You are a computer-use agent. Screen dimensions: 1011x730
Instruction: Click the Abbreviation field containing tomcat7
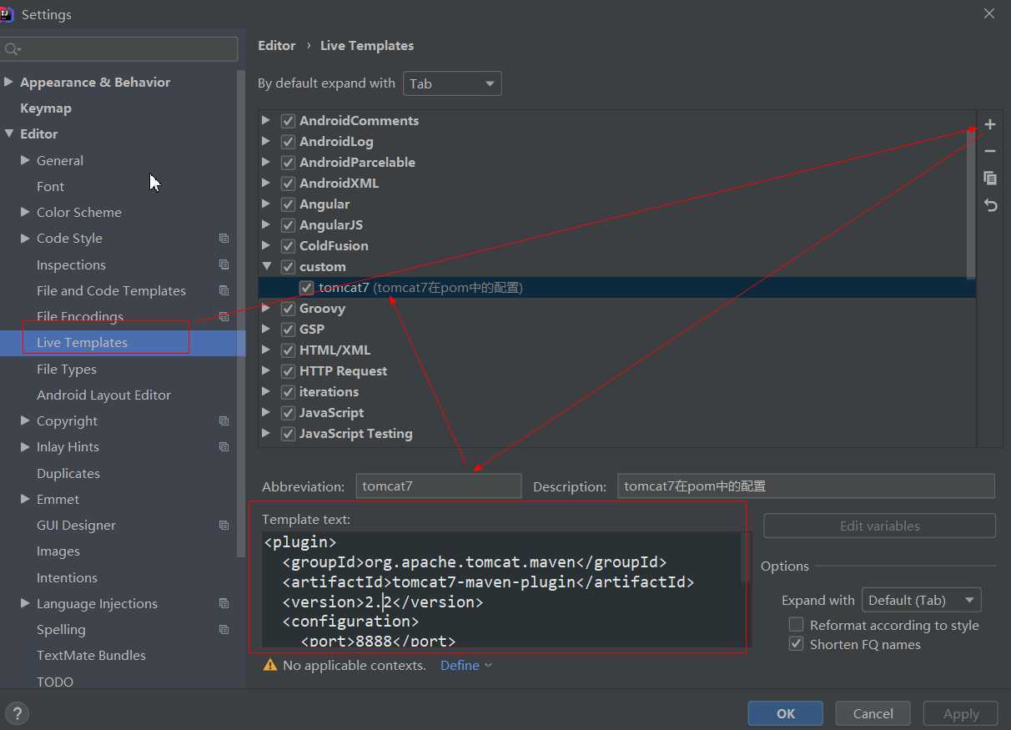coord(439,486)
